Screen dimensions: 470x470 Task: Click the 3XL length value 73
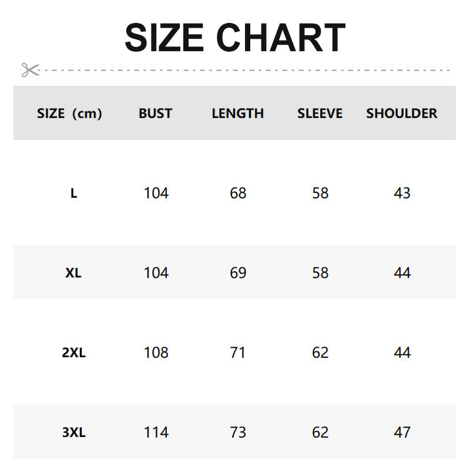238,433
